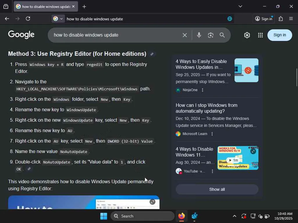
Task: Open the Firefox application menu
Action: [291, 19]
